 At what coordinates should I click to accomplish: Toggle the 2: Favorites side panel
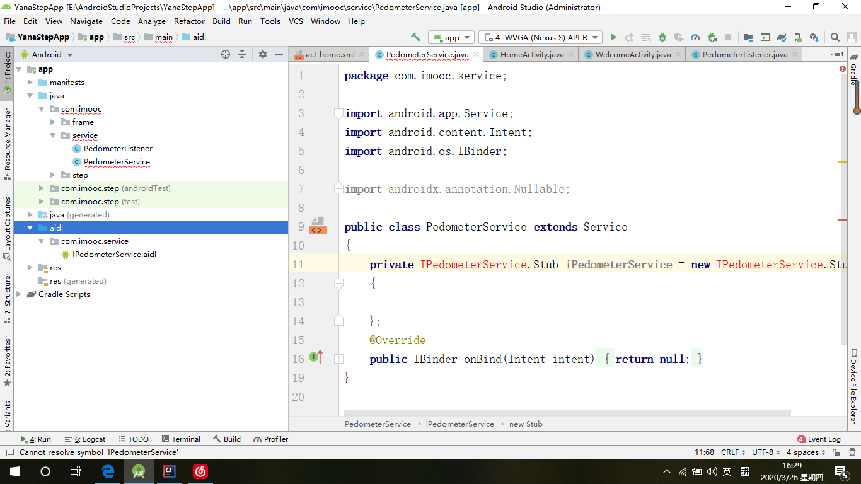(x=8, y=362)
